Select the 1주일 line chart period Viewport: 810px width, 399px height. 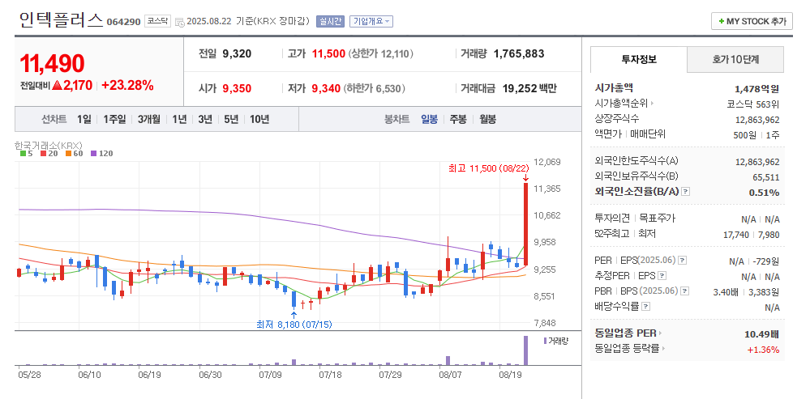click(114, 119)
